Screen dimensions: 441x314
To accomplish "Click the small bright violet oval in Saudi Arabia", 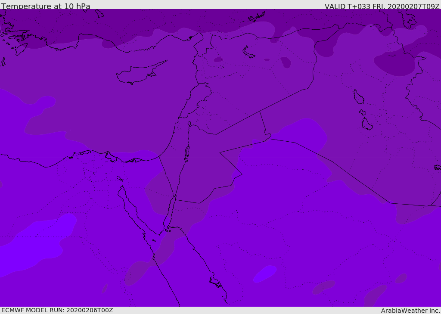I will (264, 274).
